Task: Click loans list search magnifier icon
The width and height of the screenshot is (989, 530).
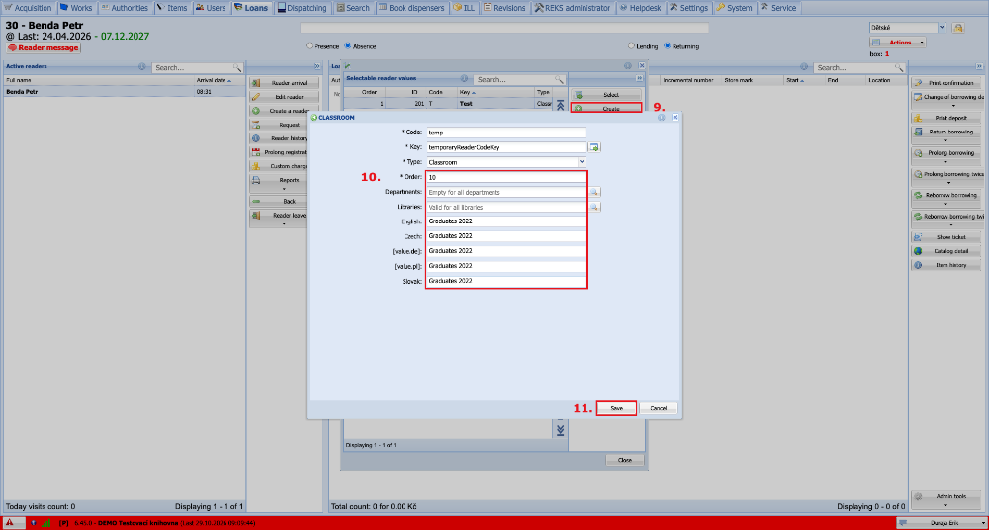Action: click(x=898, y=67)
